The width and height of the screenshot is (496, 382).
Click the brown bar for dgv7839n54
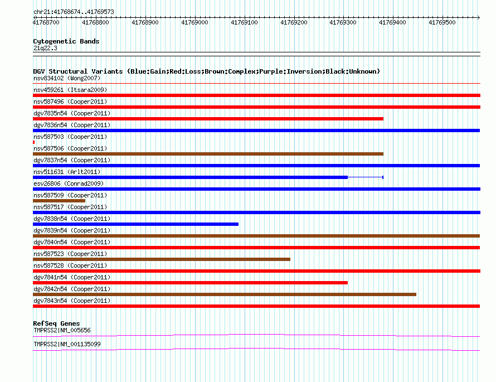coord(256,236)
